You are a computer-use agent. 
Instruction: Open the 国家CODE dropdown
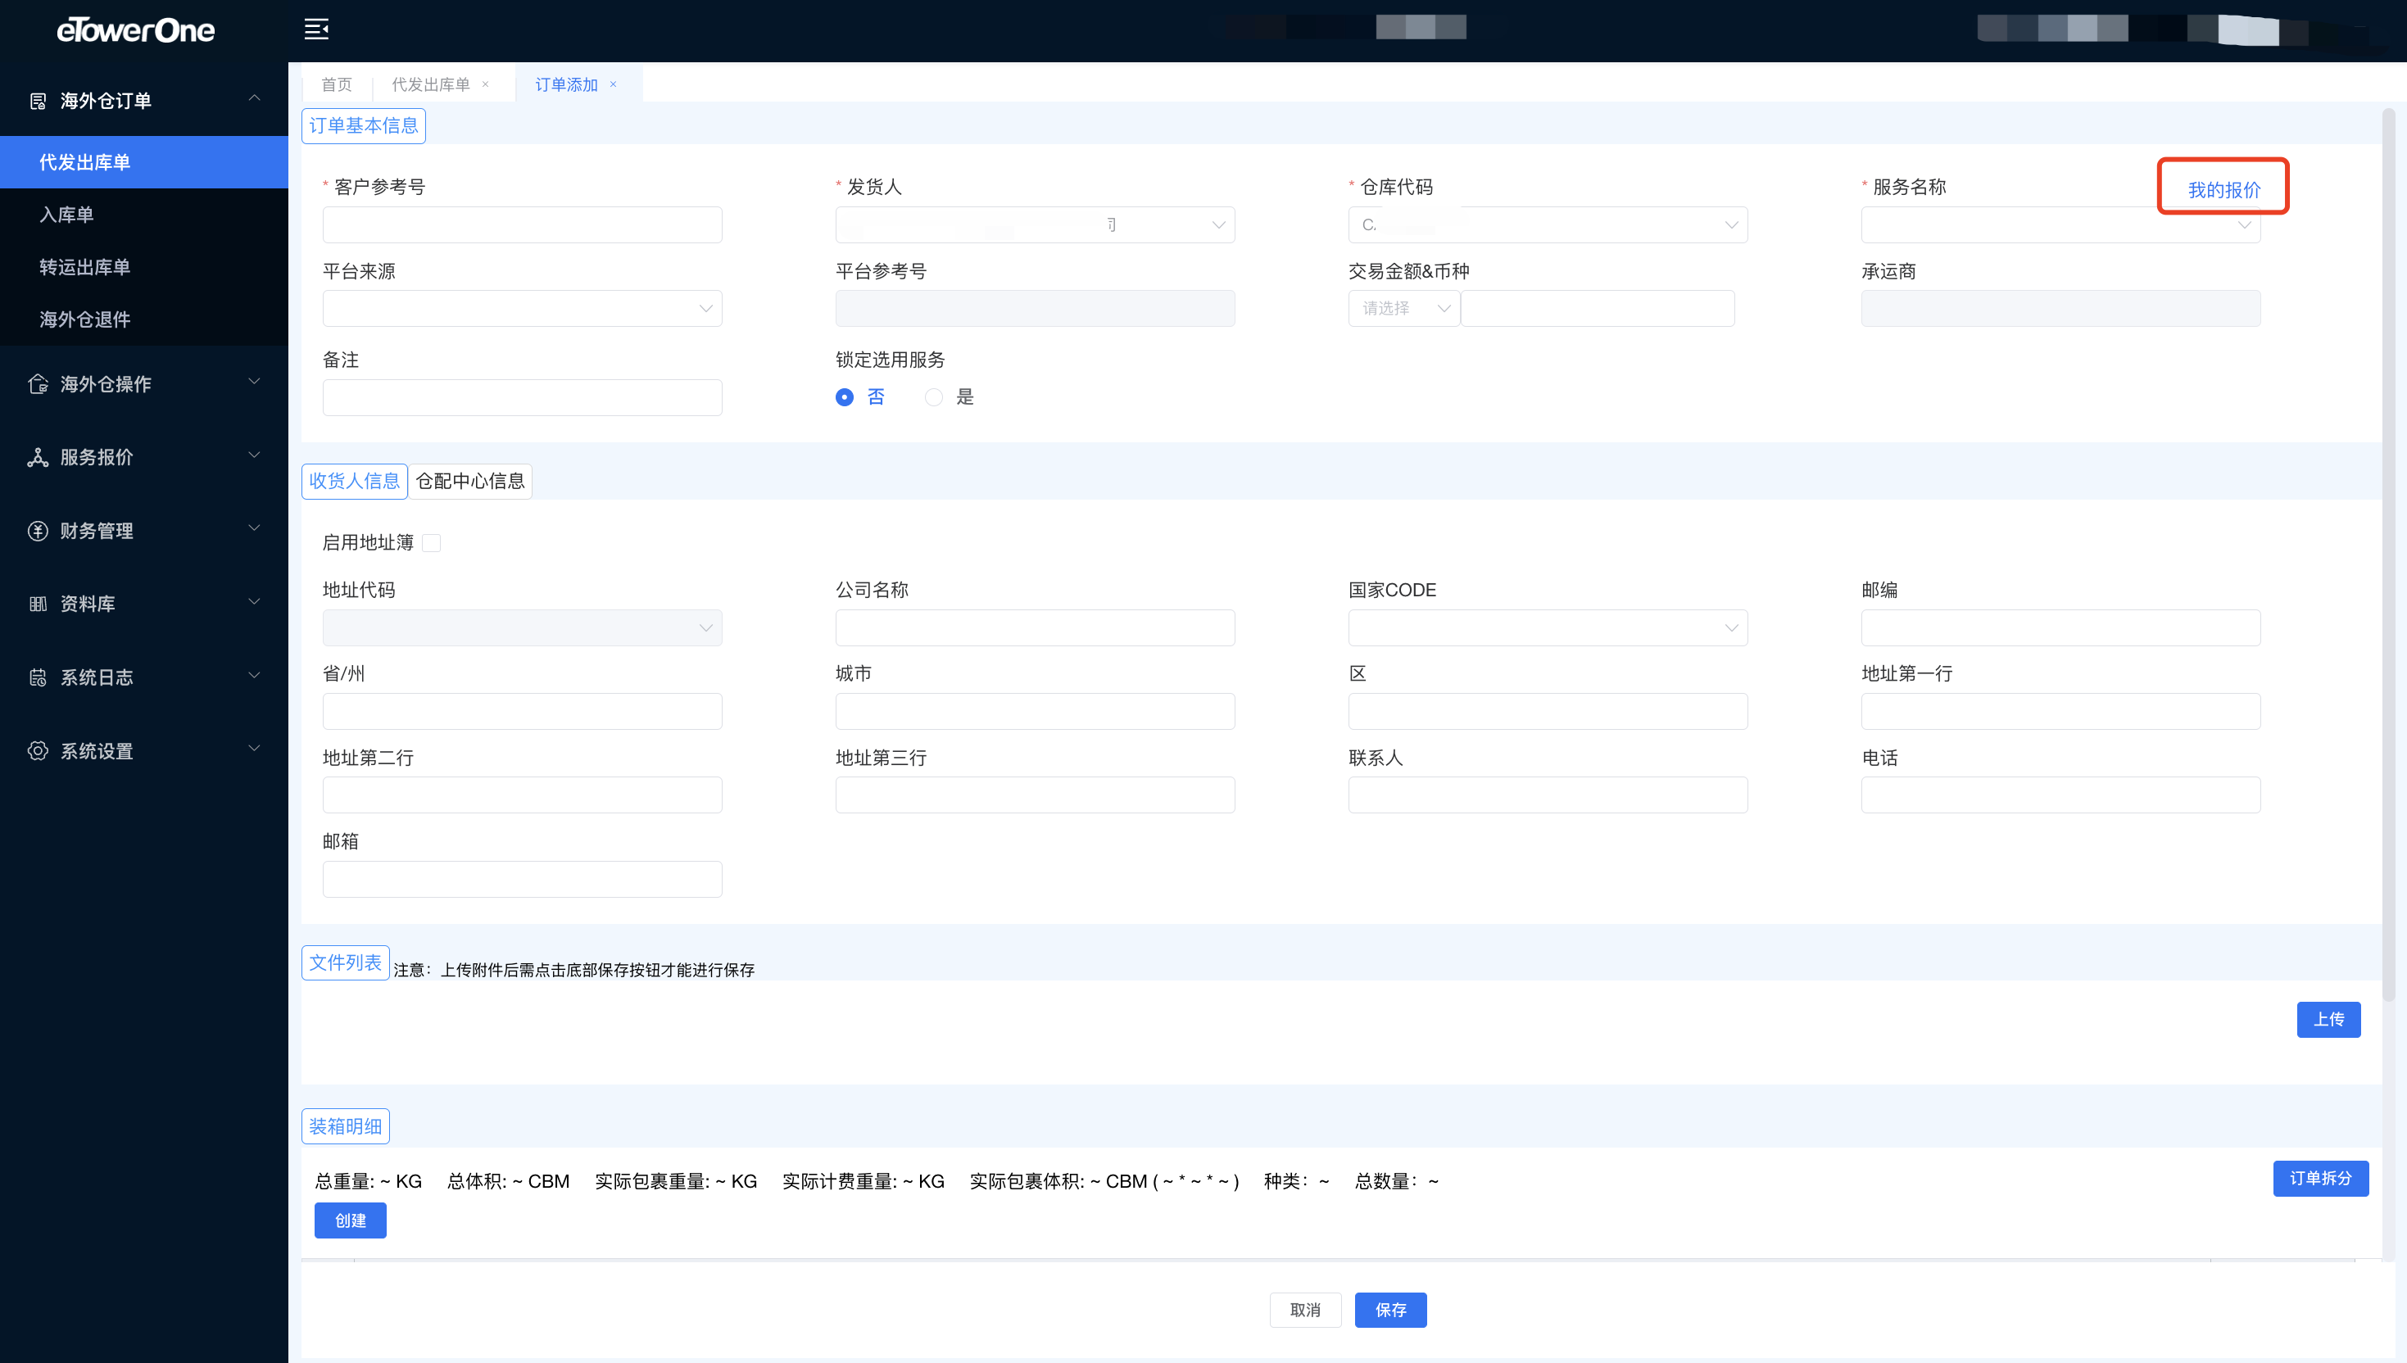tap(1548, 628)
